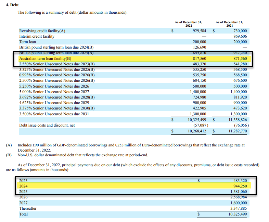This screenshot has height=222, width=269.
Task: Click the 10,268,412 net debt total
Action: pyautogui.click(x=197, y=131)
